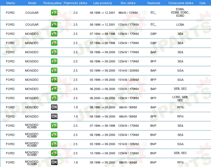
Task: Click 'RFN' engine code in Mondeo BFP row
Action: click(x=180, y=116)
